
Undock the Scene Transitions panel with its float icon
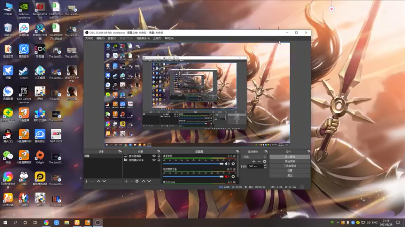pyautogui.click(x=266, y=152)
